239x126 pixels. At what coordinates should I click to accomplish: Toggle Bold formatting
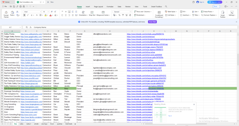(x=24, y=15)
